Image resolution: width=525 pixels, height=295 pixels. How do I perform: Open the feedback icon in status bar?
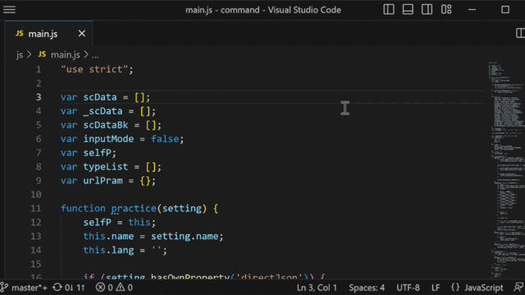(x=518, y=288)
